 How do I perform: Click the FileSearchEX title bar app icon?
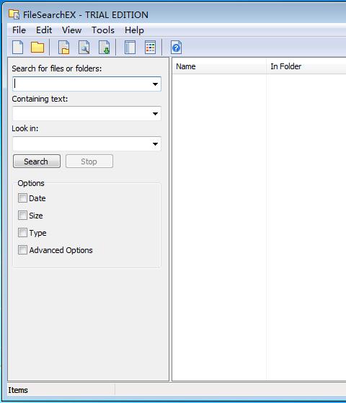[x=14, y=14]
